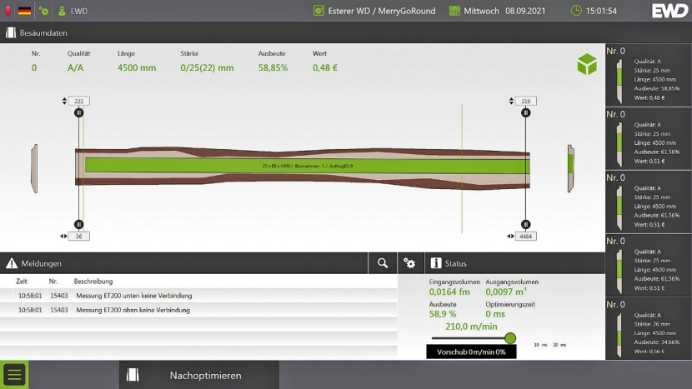Click the red status indicator in top bar
Image resolution: width=692 pixels, height=389 pixels.
(8, 11)
